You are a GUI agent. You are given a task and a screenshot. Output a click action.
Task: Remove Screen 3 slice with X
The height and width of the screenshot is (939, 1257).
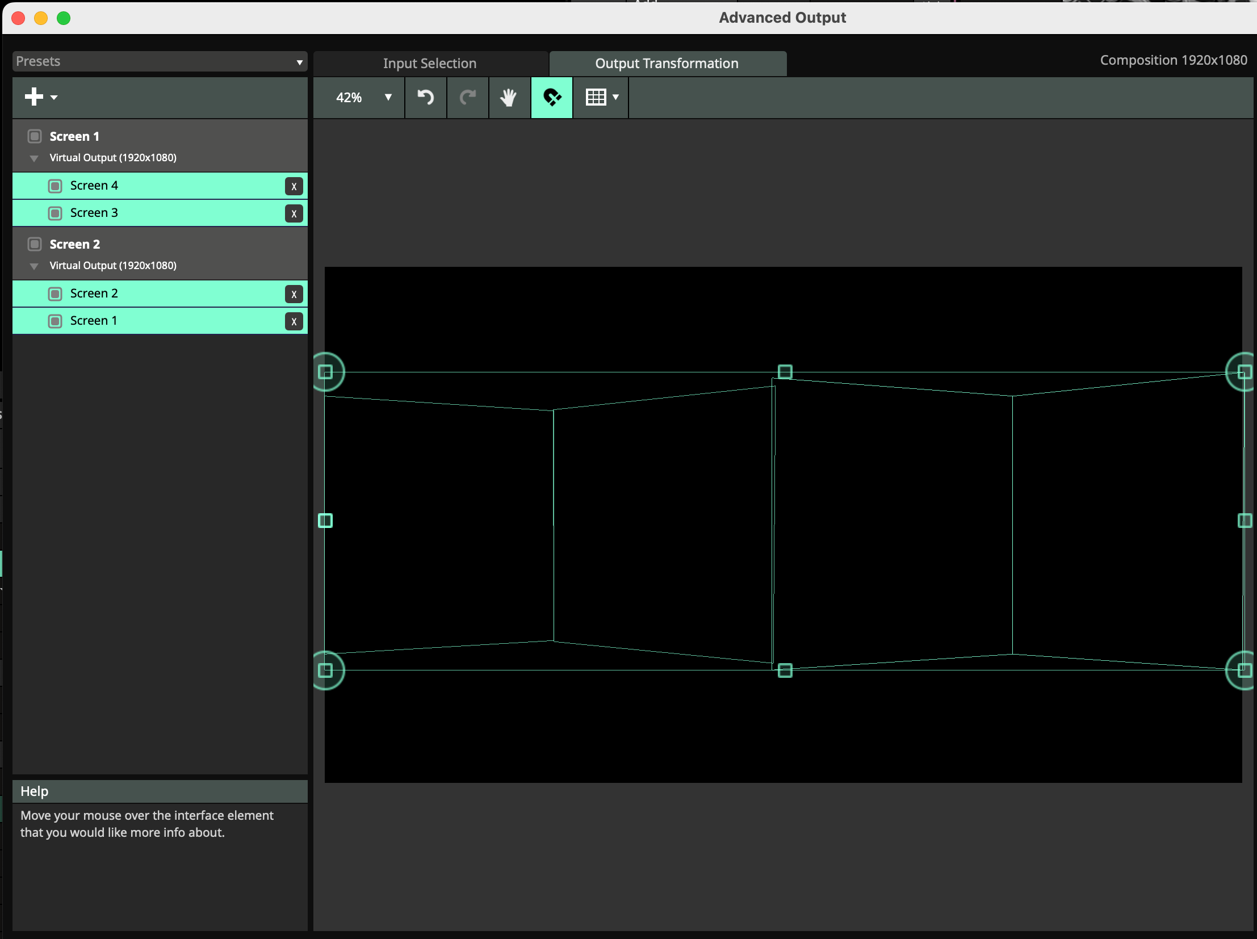pyautogui.click(x=293, y=213)
